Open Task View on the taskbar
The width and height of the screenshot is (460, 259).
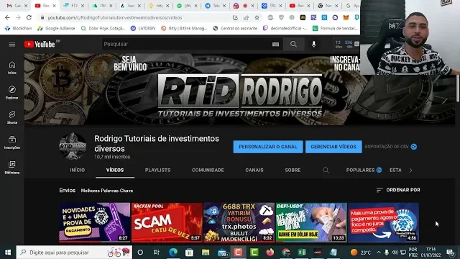pos(156,252)
